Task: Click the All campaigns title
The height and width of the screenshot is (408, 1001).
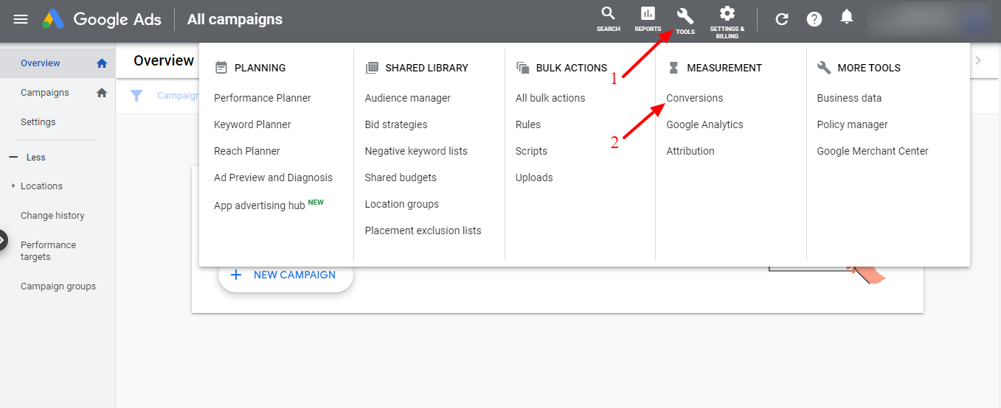Action: 235,19
